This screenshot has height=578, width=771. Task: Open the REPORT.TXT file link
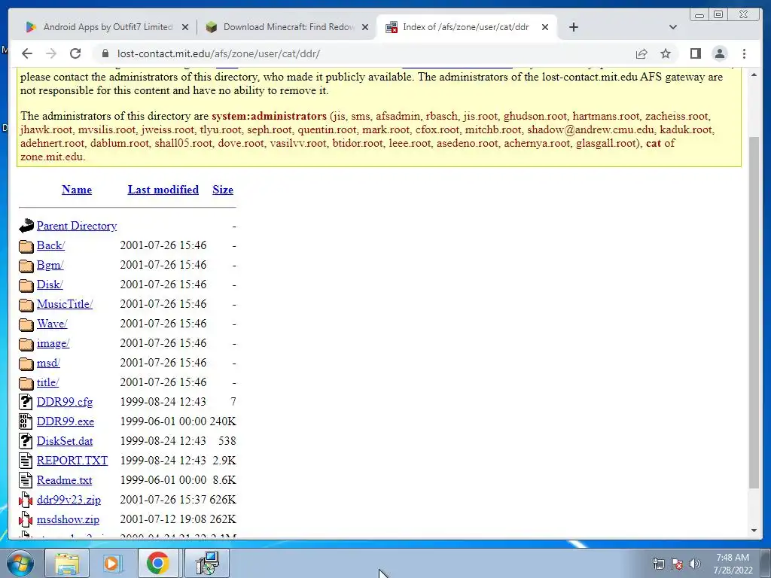point(72,461)
